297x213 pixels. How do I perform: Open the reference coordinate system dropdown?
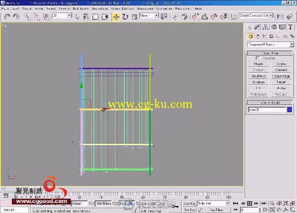[x=149, y=16]
